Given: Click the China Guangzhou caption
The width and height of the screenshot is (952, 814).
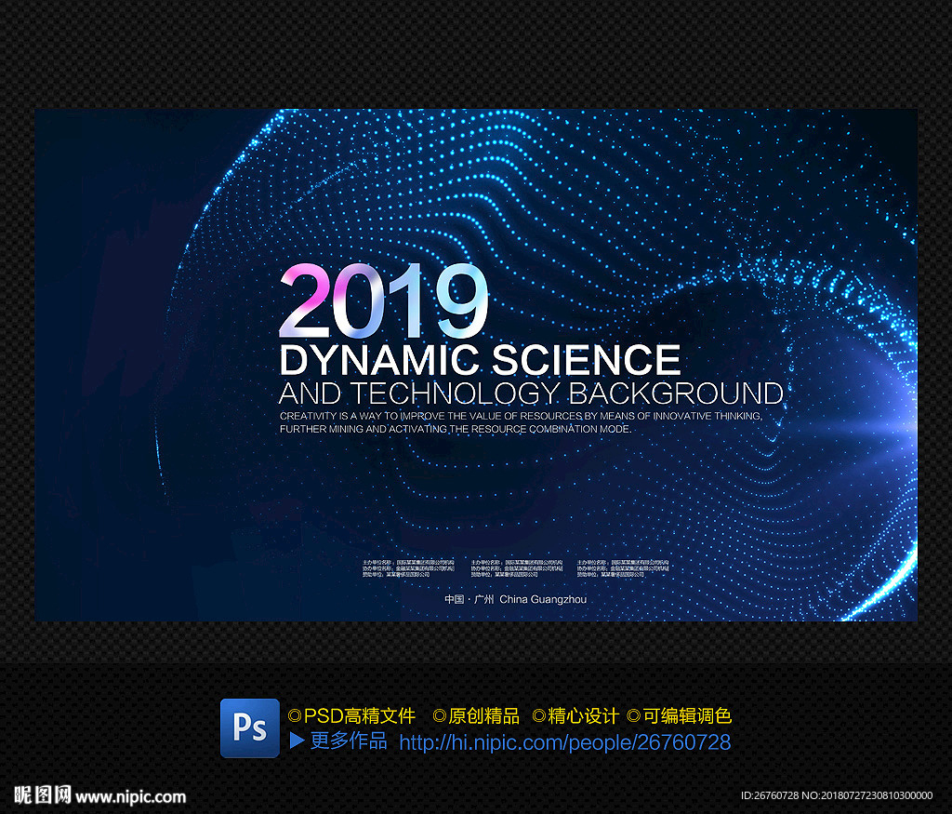Looking at the screenshot, I should [x=543, y=599].
